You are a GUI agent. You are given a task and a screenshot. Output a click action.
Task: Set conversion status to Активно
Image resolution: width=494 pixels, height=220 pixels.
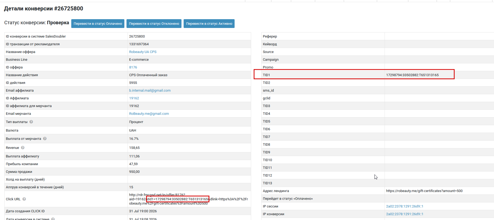click(209, 23)
